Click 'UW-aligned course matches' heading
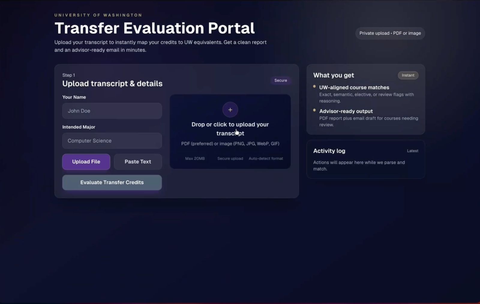 pyautogui.click(x=354, y=88)
